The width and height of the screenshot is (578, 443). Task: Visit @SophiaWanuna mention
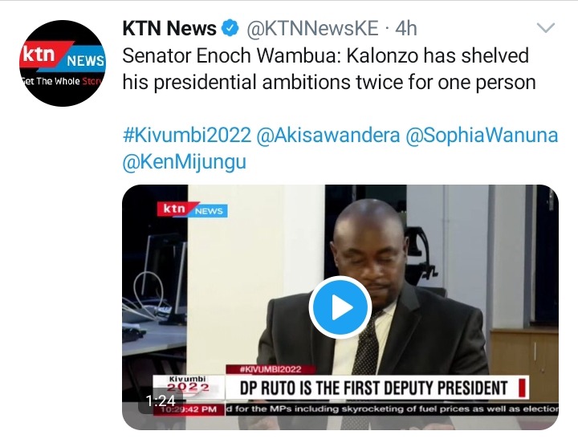coord(482,135)
